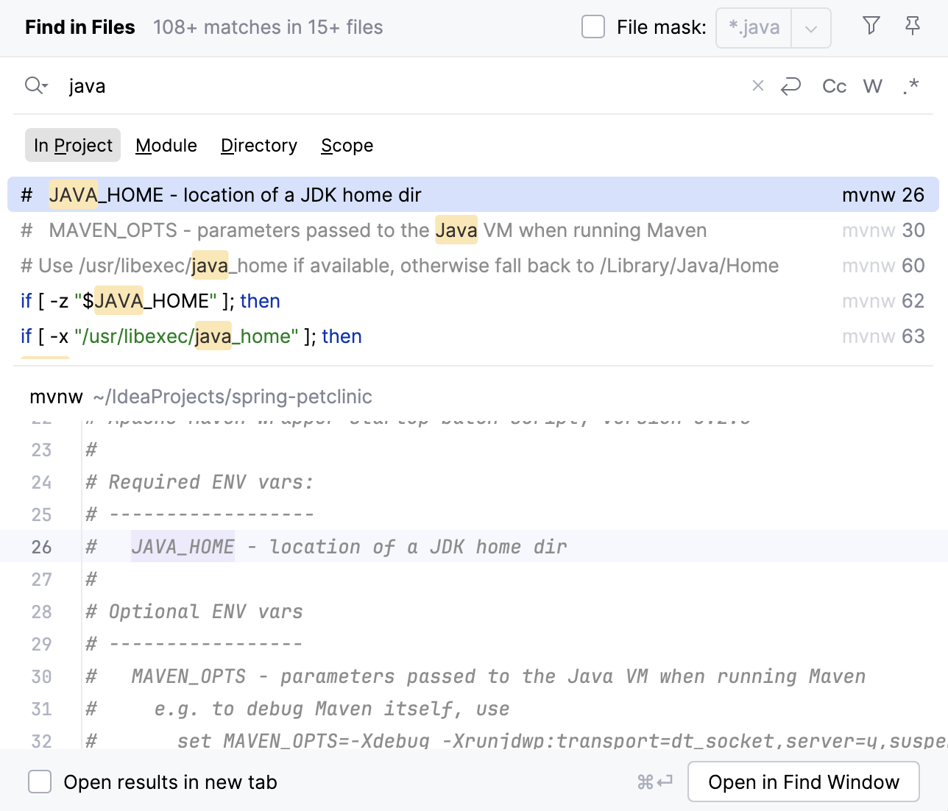
Task: Expand the *.java file mask dropdown
Action: pyautogui.click(x=810, y=27)
